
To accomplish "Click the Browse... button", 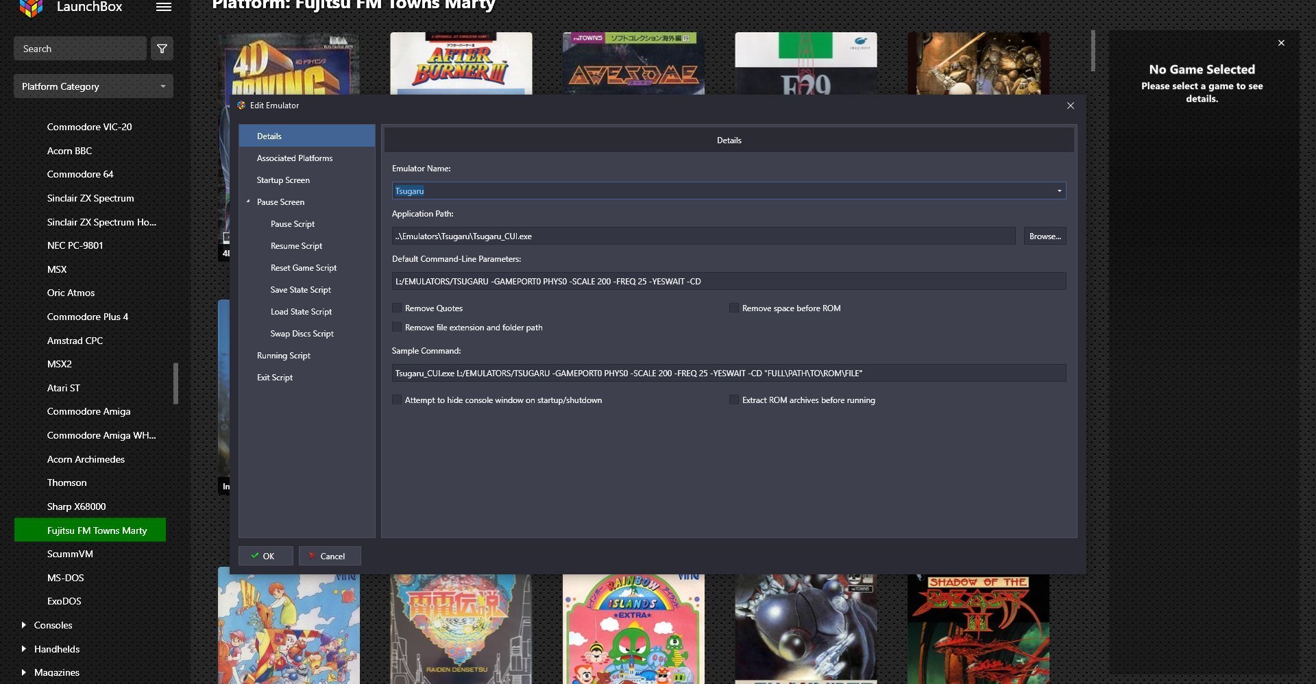I will (x=1045, y=236).
